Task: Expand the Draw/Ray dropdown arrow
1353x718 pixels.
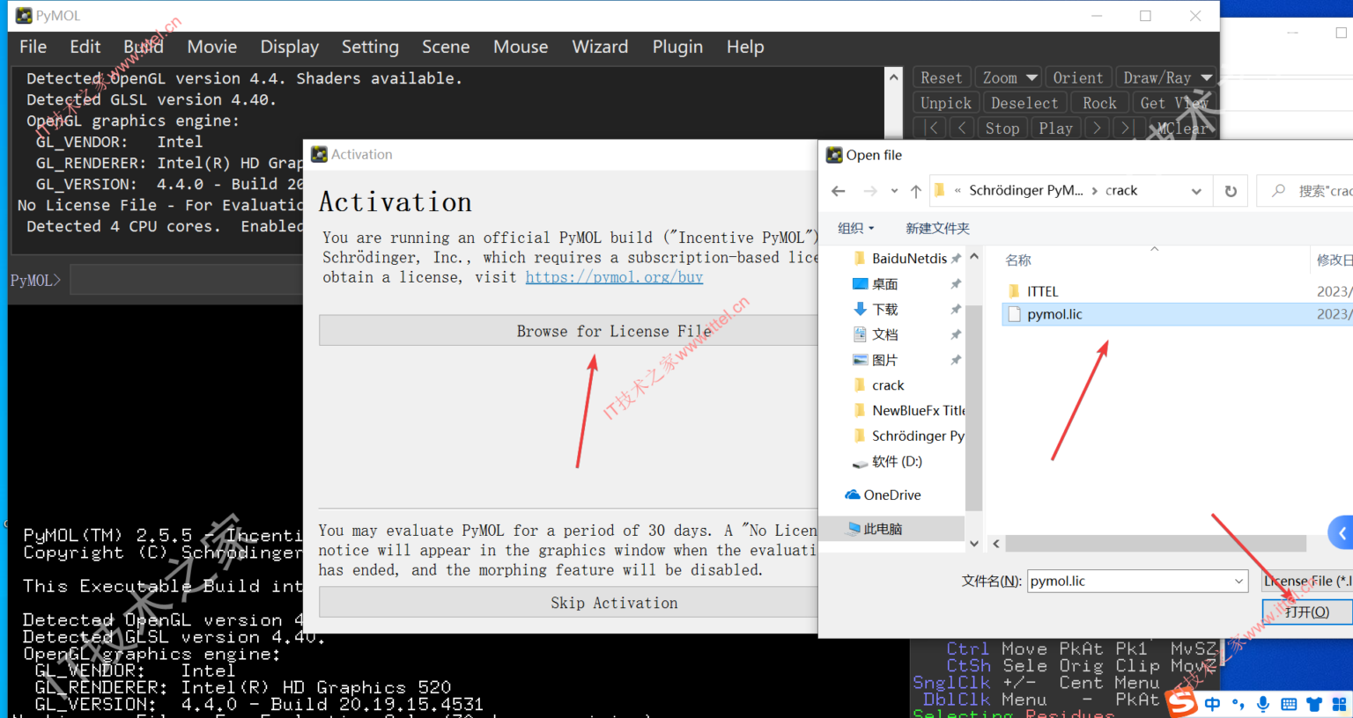Action: tap(1206, 77)
